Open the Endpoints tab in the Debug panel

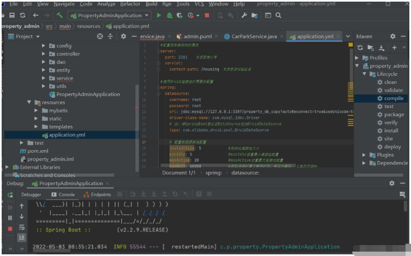tap(97, 194)
